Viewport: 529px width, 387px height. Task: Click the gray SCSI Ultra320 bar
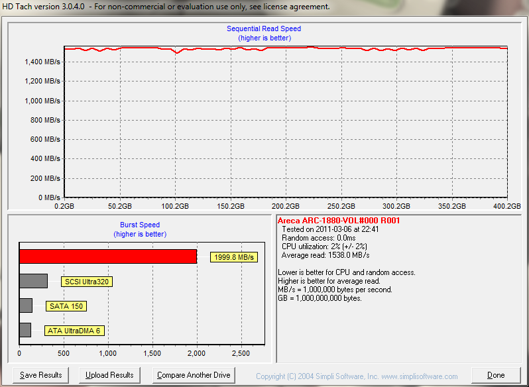(x=33, y=281)
